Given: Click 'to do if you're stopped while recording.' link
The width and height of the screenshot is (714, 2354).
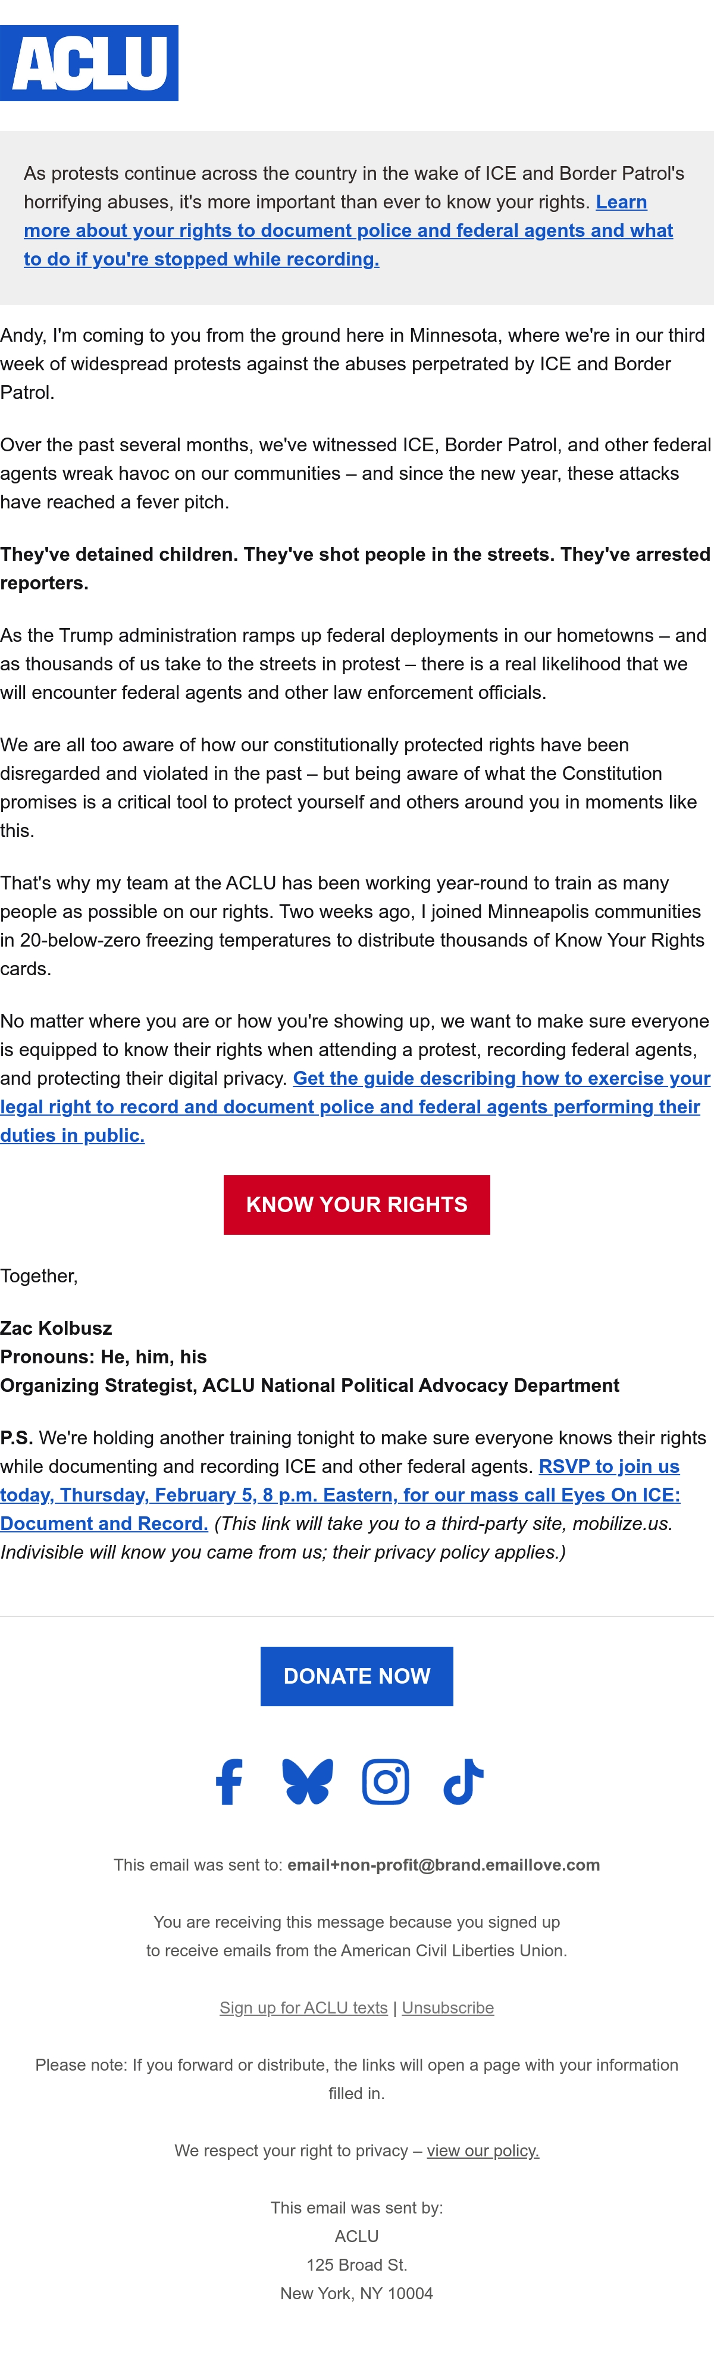Looking at the screenshot, I should pos(202,258).
